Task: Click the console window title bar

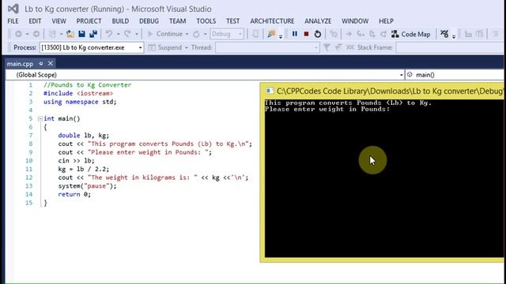Action: click(382, 92)
